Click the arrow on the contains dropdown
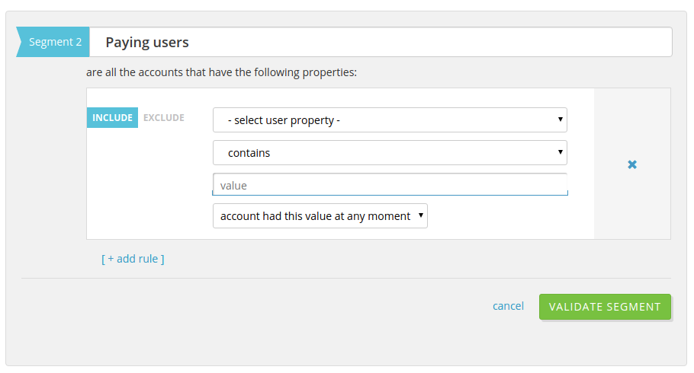Viewport: 694px width, 373px height. click(561, 152)
